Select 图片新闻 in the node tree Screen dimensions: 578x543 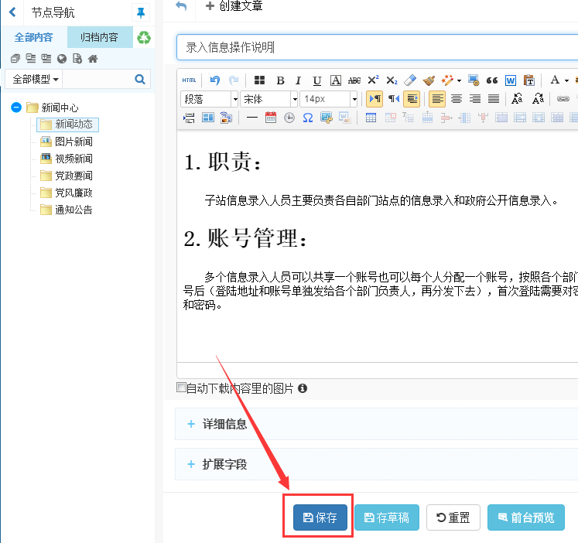[x=74, y=142]
